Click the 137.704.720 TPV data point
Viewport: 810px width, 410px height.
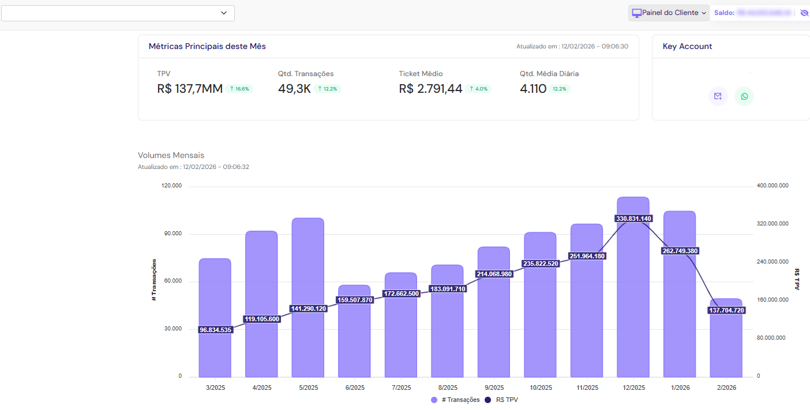(726, 310)
